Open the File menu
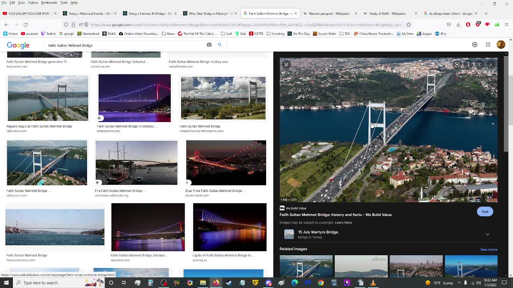Screen dimensions: 513x288 3,3
